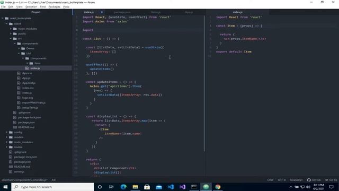Launch Microsoft Edge from the taskbar
Screen dimensions: 339x191
[x=123, y=187]
